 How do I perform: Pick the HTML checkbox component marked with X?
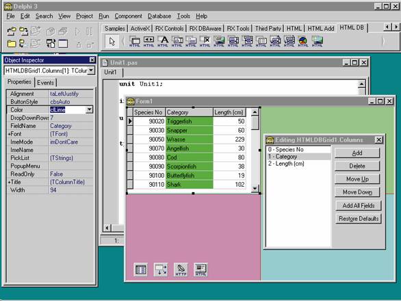pyautogui.click(x=205, y=41)
